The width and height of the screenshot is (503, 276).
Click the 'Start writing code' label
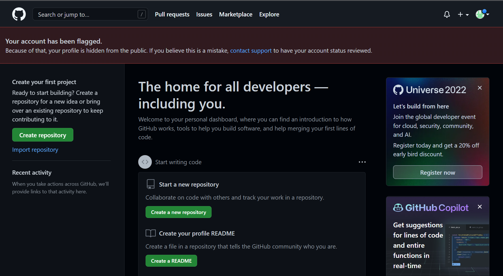(x=178, y=162)
